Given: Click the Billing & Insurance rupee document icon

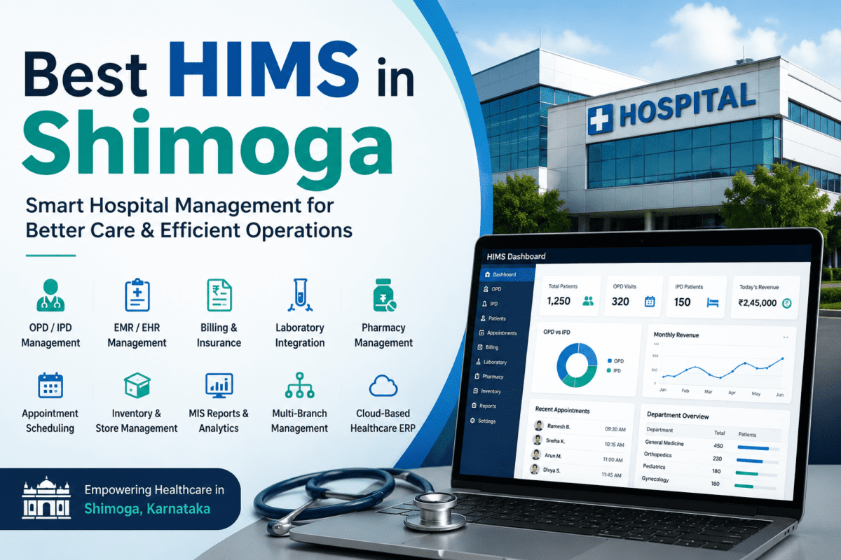Looking at the screenshot, I should tap(219, 295).
